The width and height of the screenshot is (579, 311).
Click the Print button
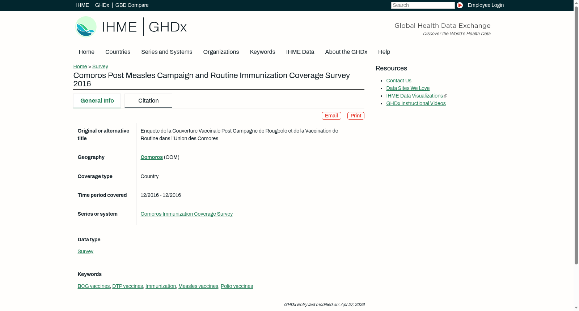pyautogui.click(x=356, y=116)
